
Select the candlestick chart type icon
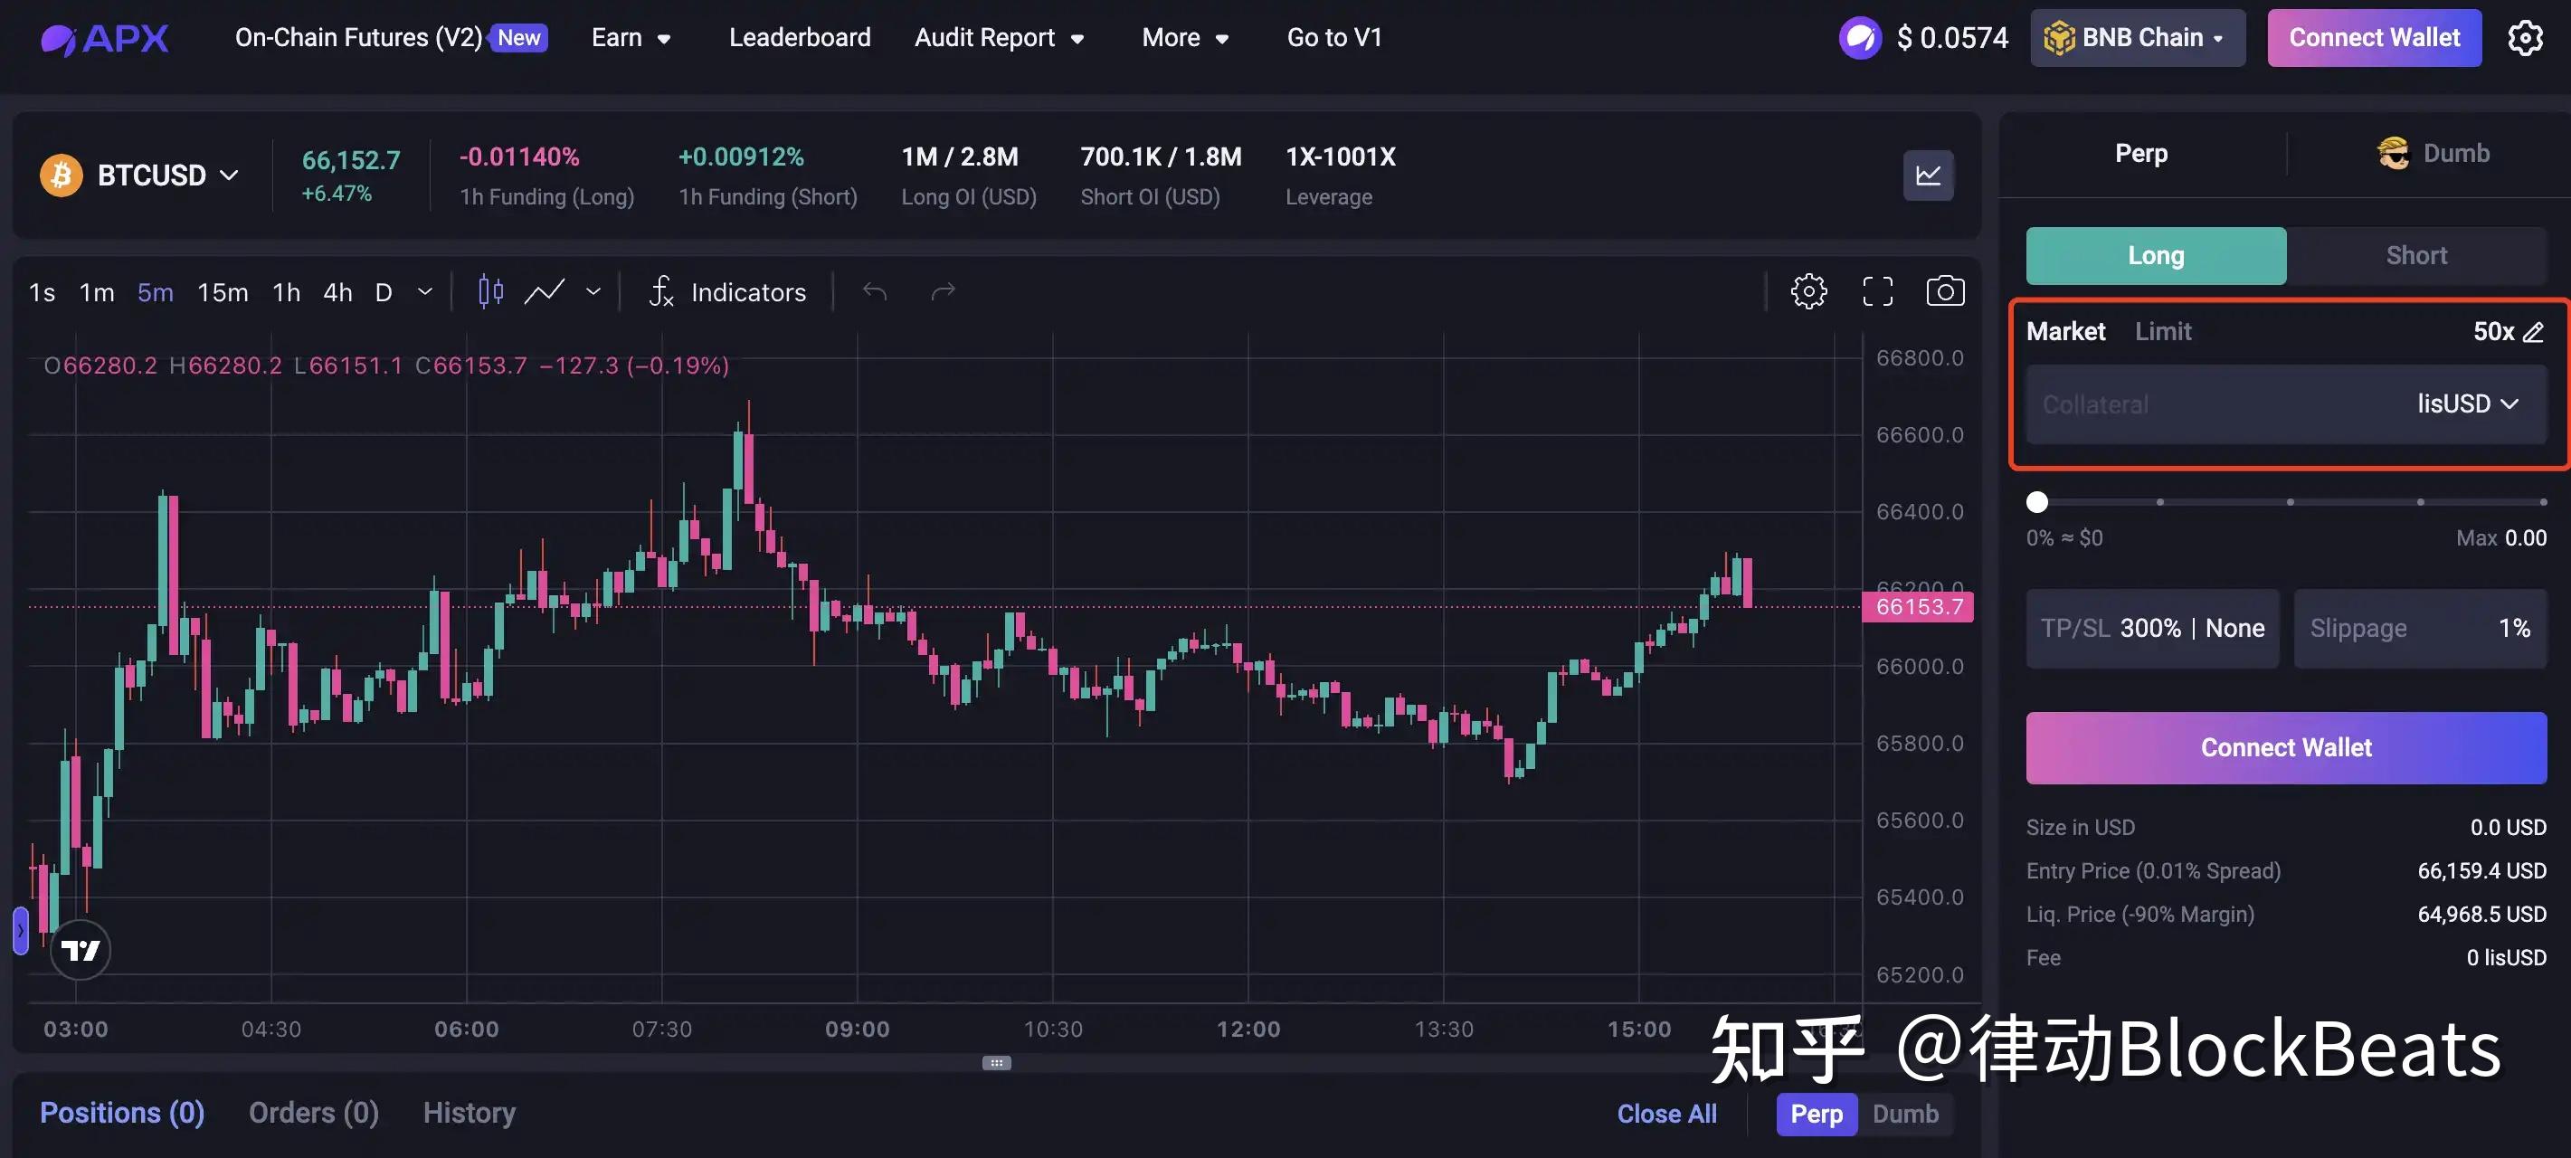[490, 291]
